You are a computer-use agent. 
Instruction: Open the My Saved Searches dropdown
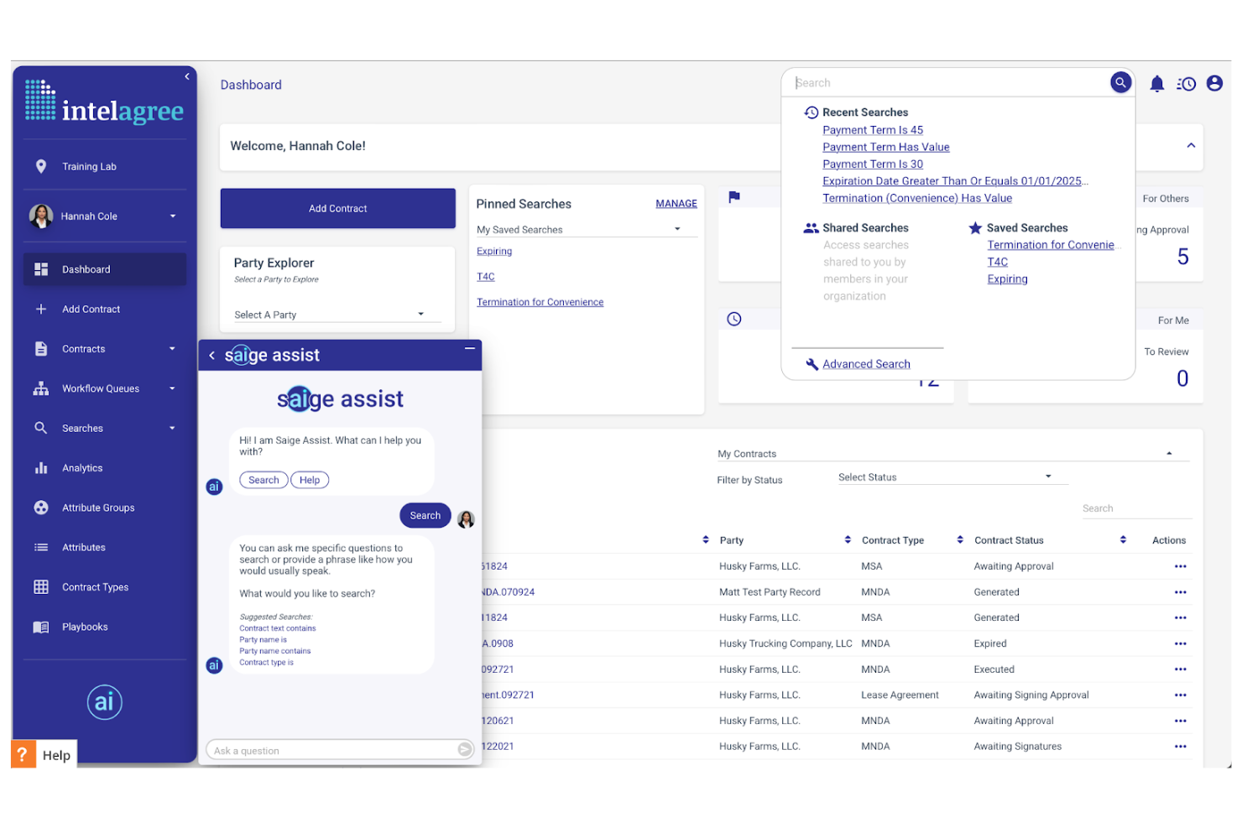tap(587, 229)
